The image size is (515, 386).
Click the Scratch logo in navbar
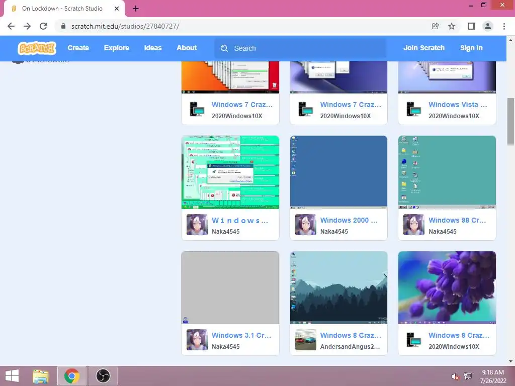[x=37, y=48]
